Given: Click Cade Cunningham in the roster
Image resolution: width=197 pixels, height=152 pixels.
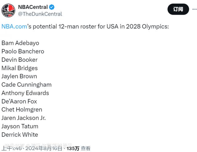Looking at the screenshot, I should tap(26, 84).
